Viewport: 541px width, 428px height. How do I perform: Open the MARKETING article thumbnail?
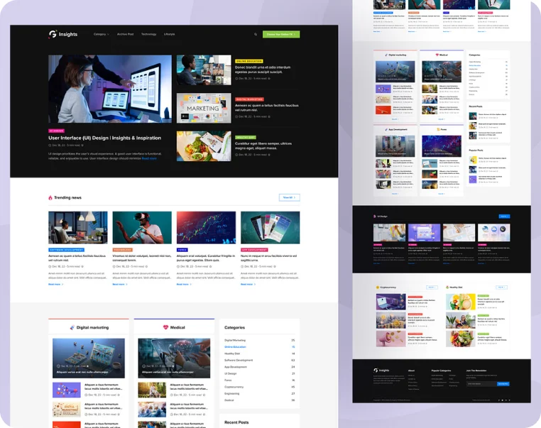click(x=204, y=107)
